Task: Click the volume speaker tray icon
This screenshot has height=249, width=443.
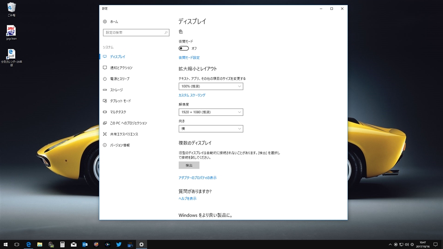Action: [407, 245]
